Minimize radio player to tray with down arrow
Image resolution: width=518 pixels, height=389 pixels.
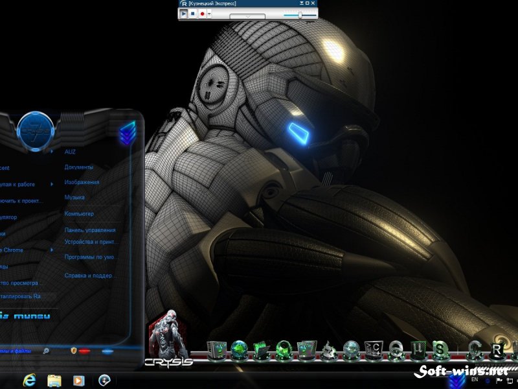pos(302,3)
